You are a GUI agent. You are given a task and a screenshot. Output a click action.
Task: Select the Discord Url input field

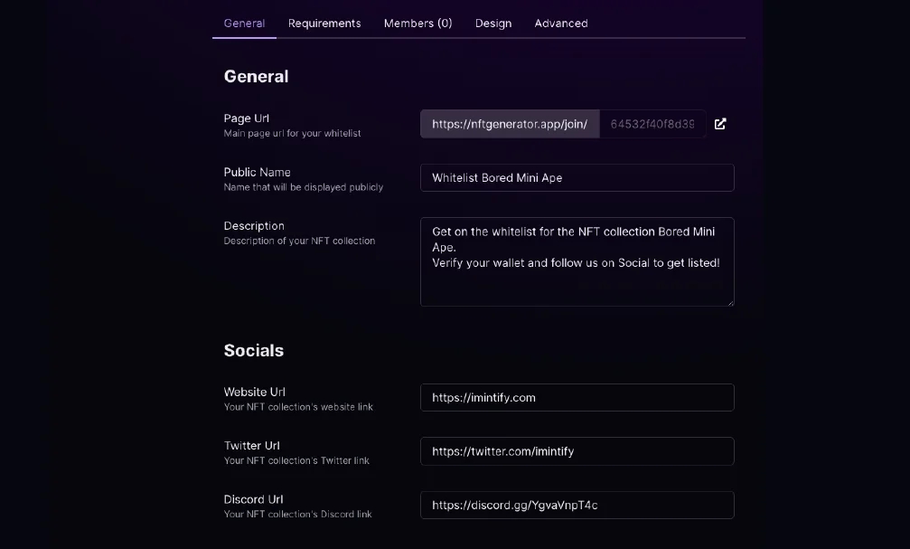click(x=577, y=506)
